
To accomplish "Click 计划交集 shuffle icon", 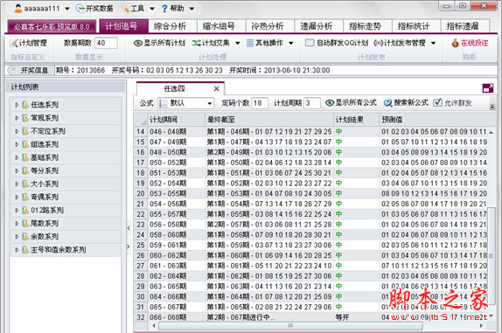I will pyautogui.click(x=196, y=43).
